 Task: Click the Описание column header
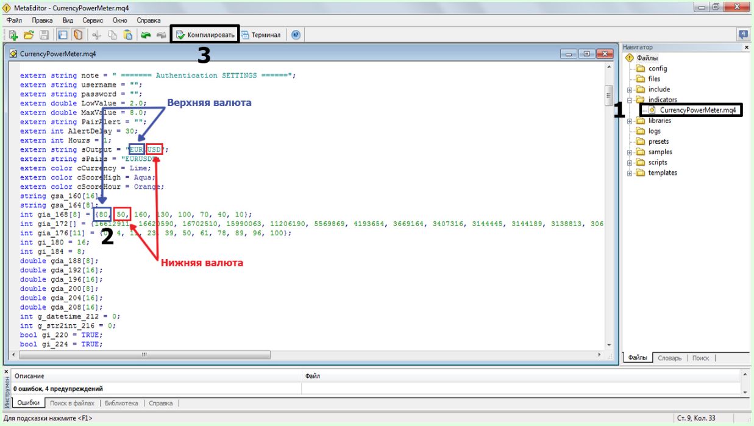[x=157, y=377]
